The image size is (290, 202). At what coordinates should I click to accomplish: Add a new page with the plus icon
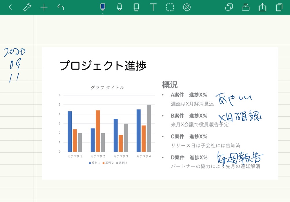[x=44, y=7]
